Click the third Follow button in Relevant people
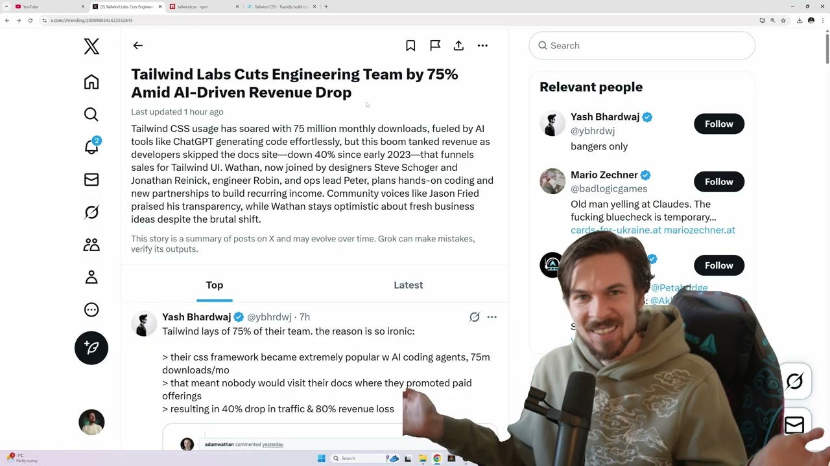The height and width of the screenshot is (466, 830). tap(719, 265)
